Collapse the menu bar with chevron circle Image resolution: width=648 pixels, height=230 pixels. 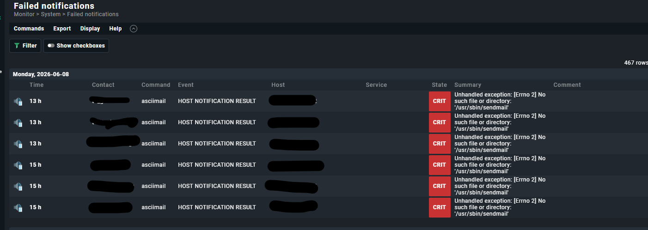[x=134, y=29]
